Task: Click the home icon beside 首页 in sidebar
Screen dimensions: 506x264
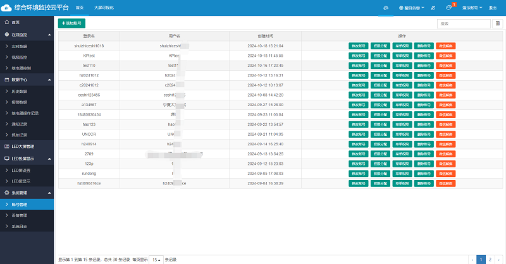Action: point(6,22)
